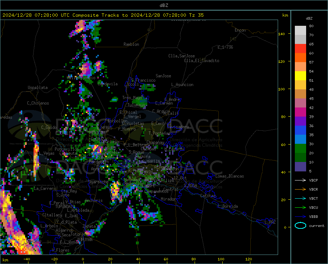Screen dimensions: 328x264
Task: Select the light blue swatch in dBZ scale
Action: pyautogui.click(x=300, y=139)
